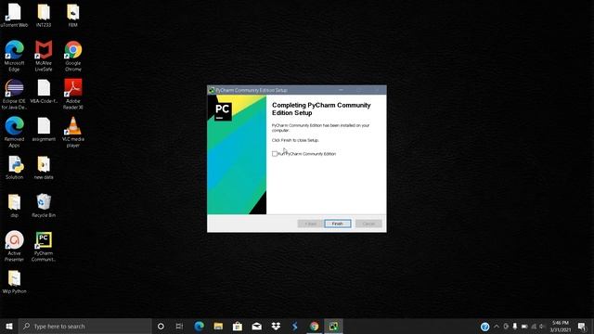
Task: Click the PyCharm Setup title bar icon
Action: (x=212, y=90)
